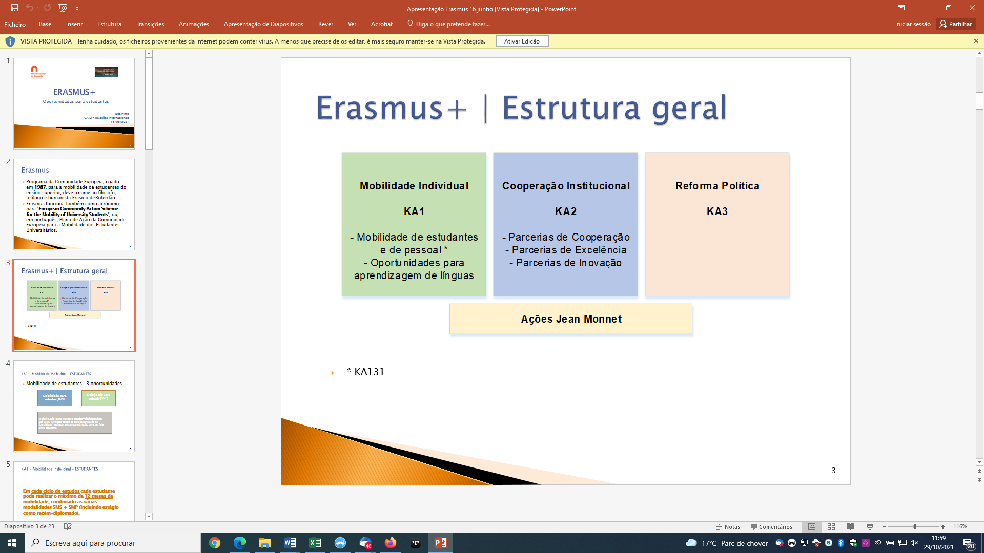This screenshot has height=553, width=984.
Task: Click zoom in plus button
Action: click(943, 527)
